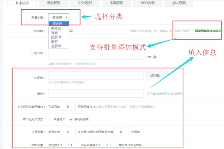Switch to 积分规则 tab
The image size is (224, 149).
pyautogui.click(x=85, y=3)
